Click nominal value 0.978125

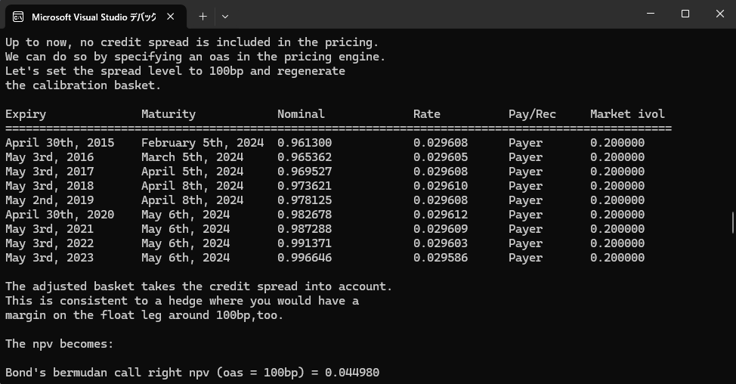point(305,200)
